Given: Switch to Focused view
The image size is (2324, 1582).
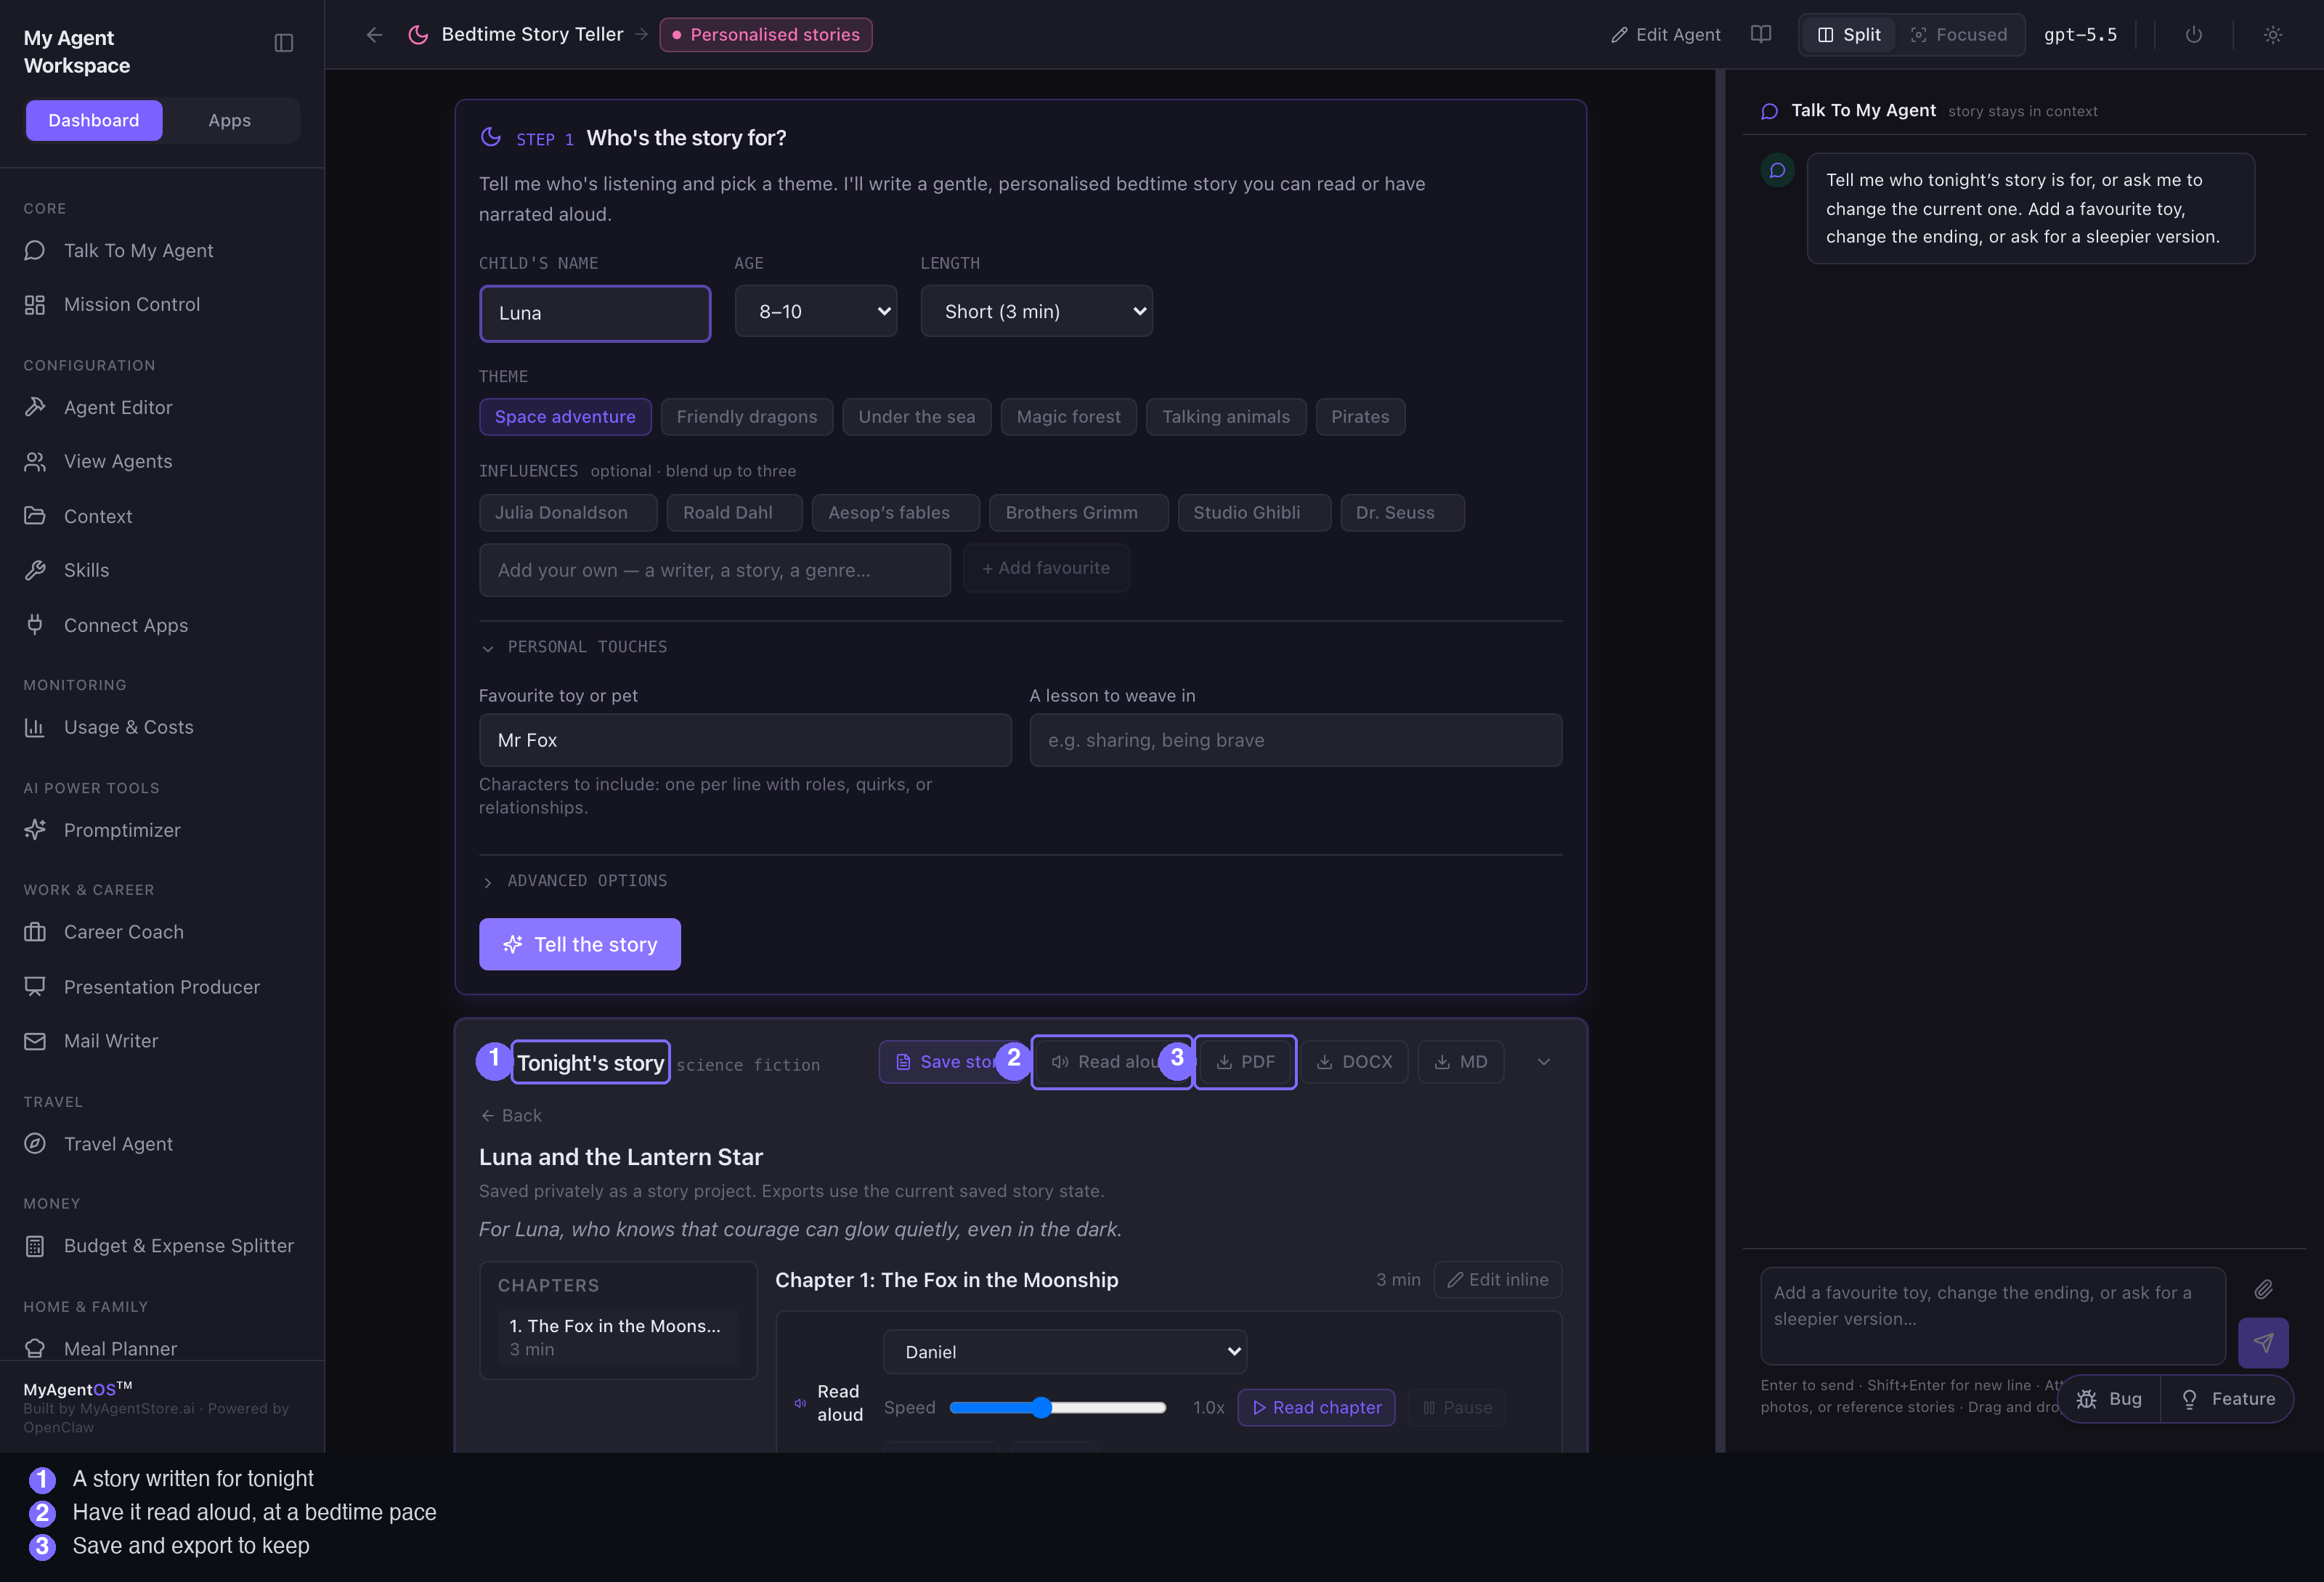Looking at the screenshot, I should (1959, 35).
